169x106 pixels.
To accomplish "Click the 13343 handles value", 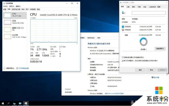I will (45, 55).
